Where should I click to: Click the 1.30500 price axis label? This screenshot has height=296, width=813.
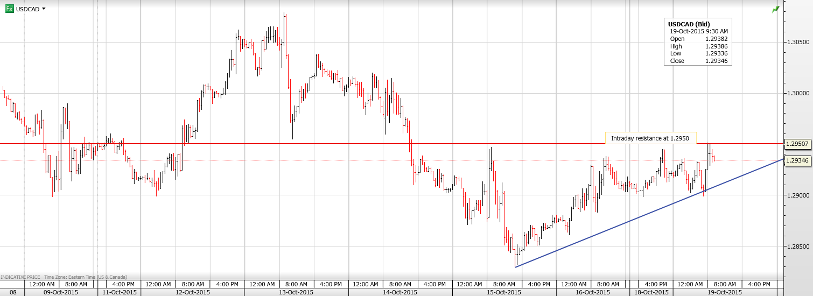coord(798,42)
